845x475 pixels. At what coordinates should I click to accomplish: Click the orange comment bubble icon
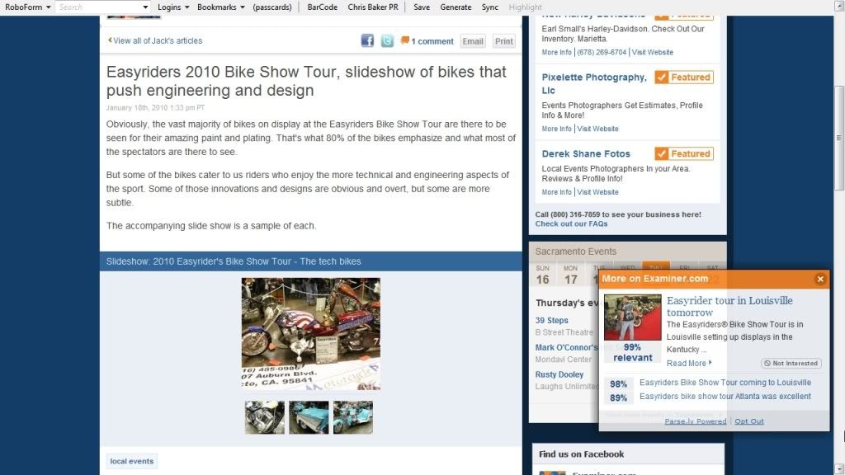click(405, 40)
